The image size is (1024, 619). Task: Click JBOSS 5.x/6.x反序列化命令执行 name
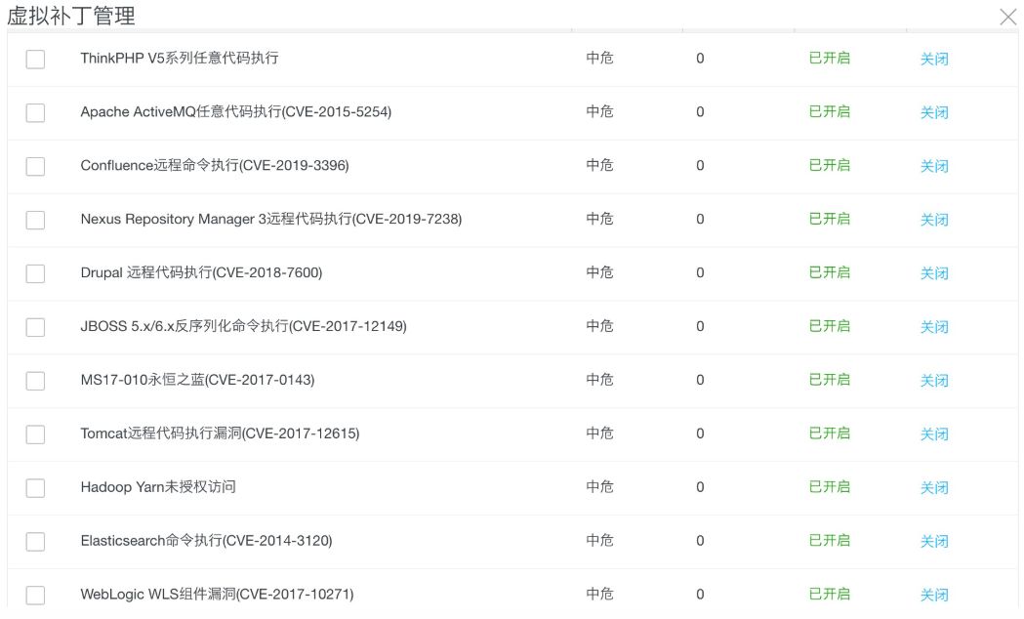pos(244,326)
